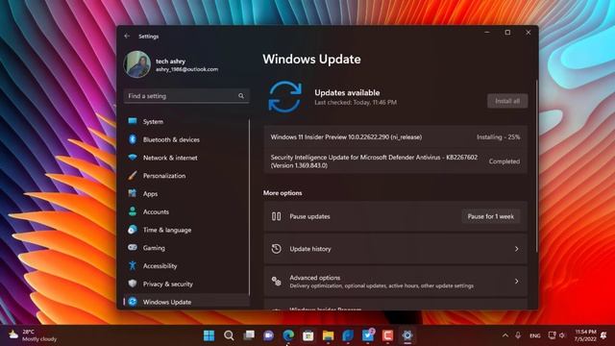Click the Time & language globe icon
This screenshot has height=346, width=615.
click(133, 230)
